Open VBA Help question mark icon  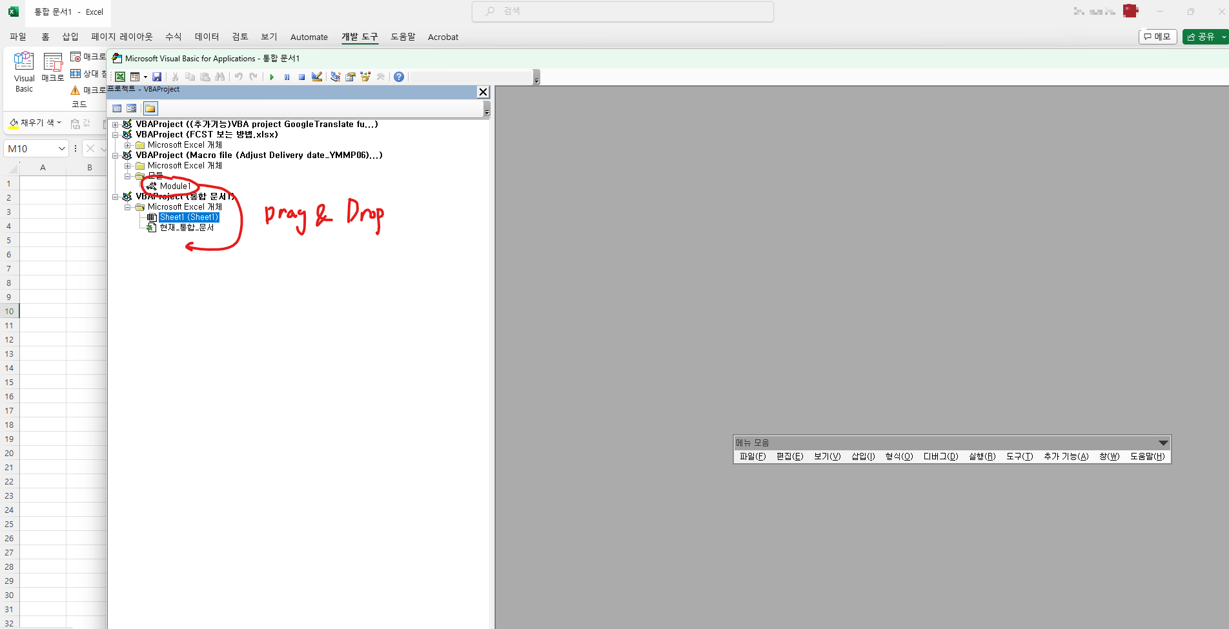click(x=399, y=77)
